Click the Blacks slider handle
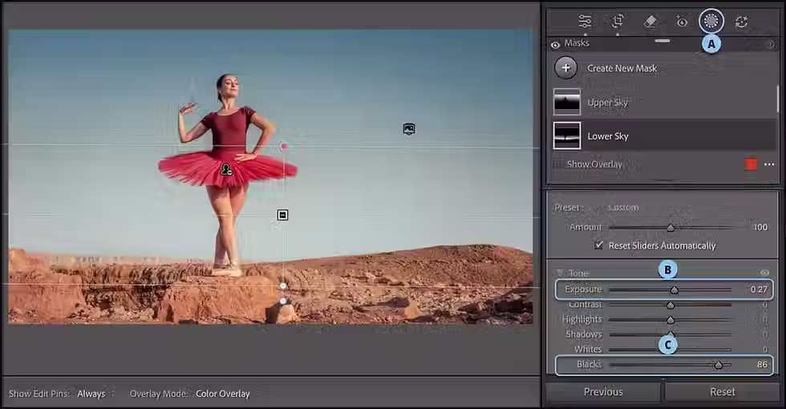786x409 pixels. [x=719, y=365]
